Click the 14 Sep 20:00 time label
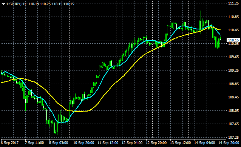The width and height of the screenshot is (241, 147). (x=229, y=143)
